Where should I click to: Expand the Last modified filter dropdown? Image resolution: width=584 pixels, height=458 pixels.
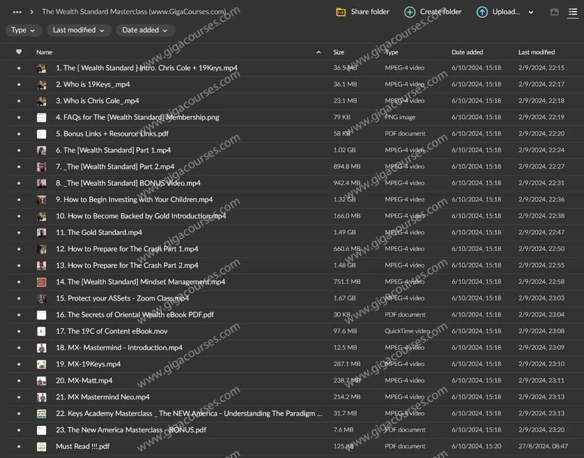coord(79,30)
